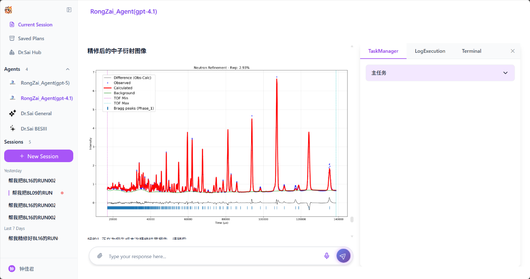Choose the RongZai_Agent(gpt-5) agent
The width and height of the screenshot is (530, 279).
[x=45, y=83]
